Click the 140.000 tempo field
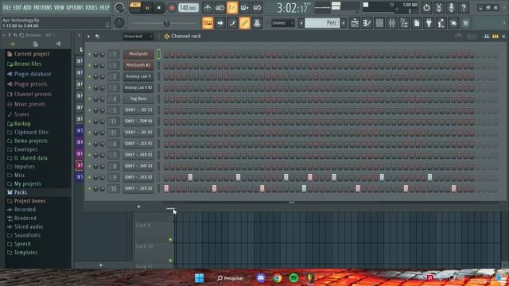 (x=188, y=8)
